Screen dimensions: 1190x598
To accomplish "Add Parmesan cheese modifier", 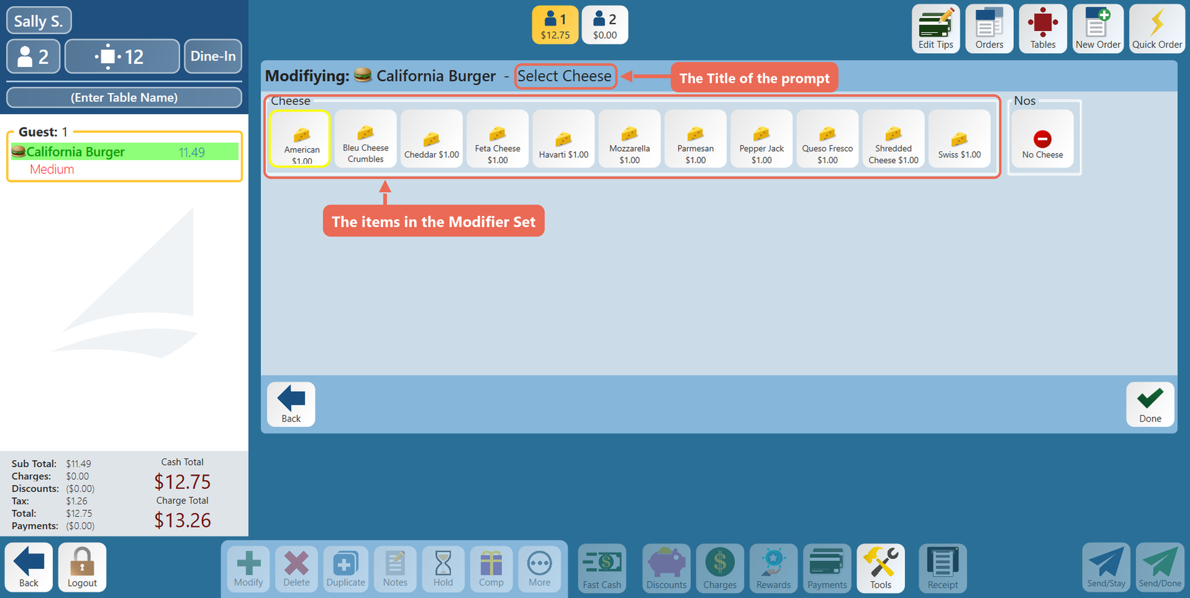I will tap(695, 139).
